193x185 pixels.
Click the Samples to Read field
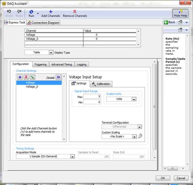point(94,156)
